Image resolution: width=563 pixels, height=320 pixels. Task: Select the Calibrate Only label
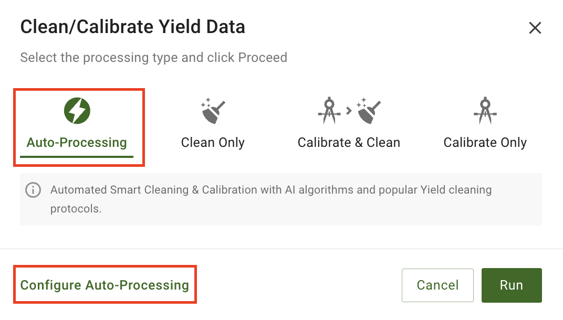(485, 143)
